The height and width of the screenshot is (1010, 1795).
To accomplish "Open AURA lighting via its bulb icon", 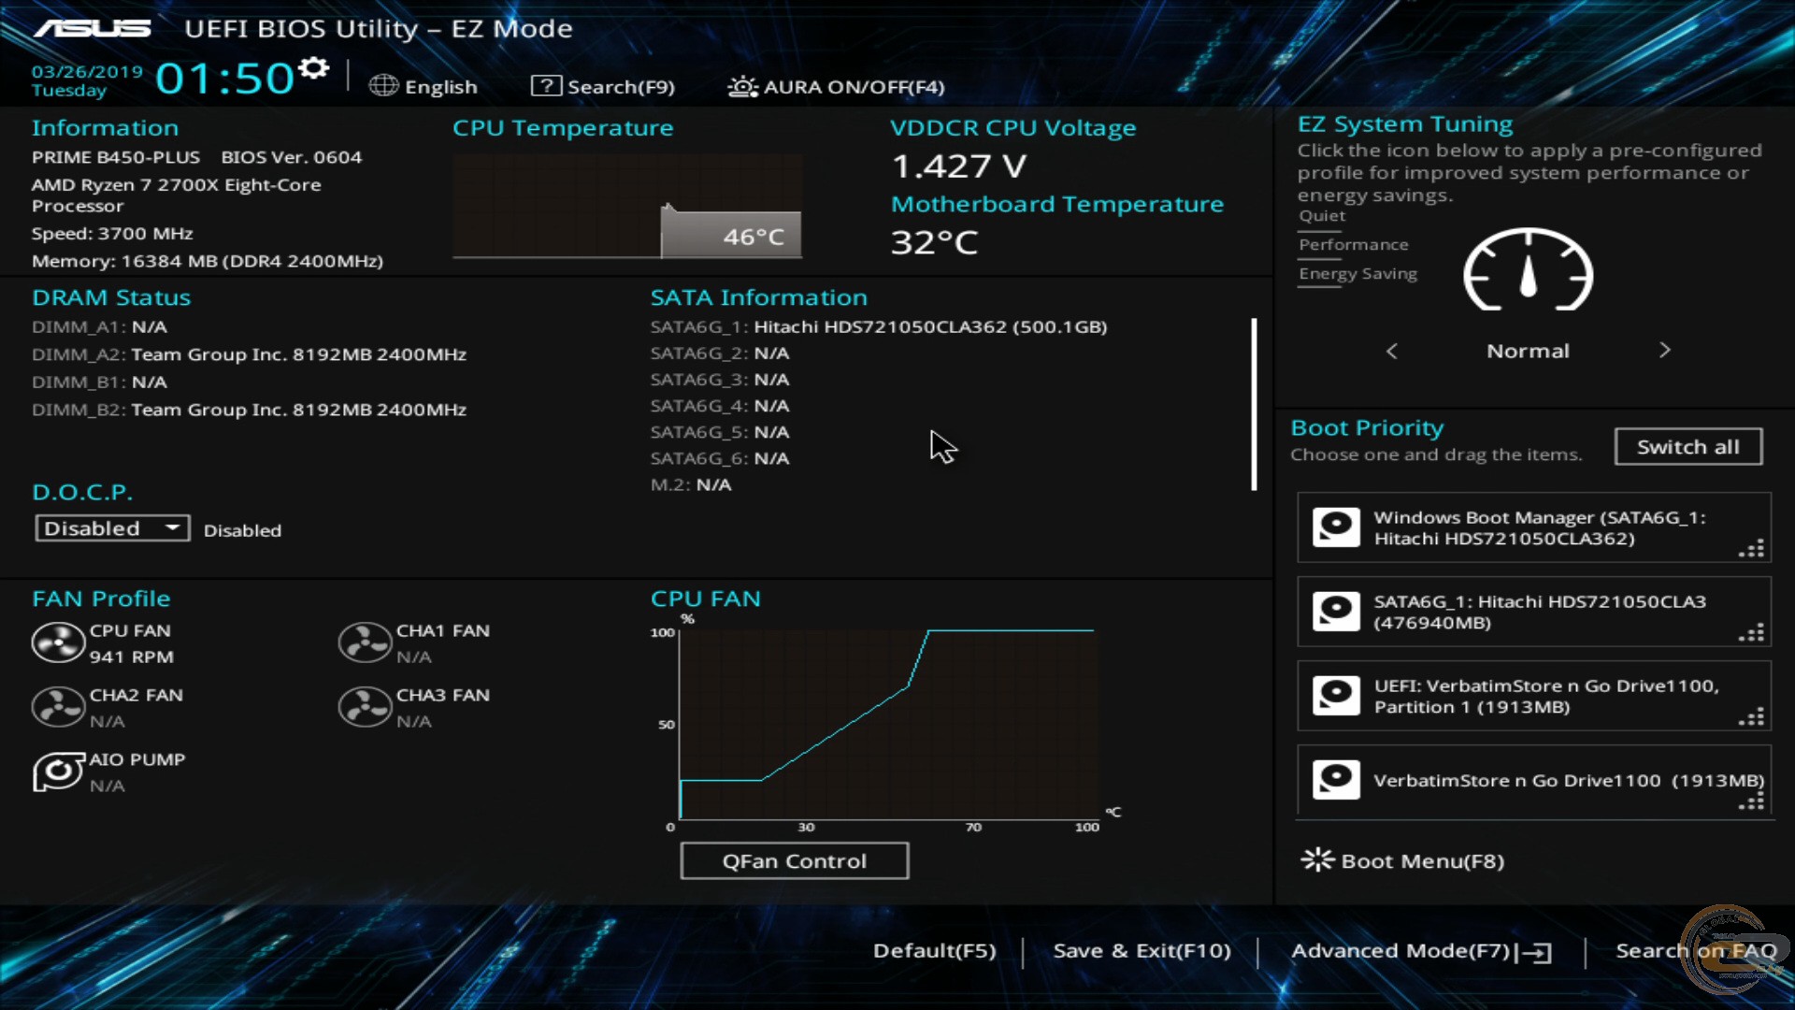I will [x=741, y=86].
